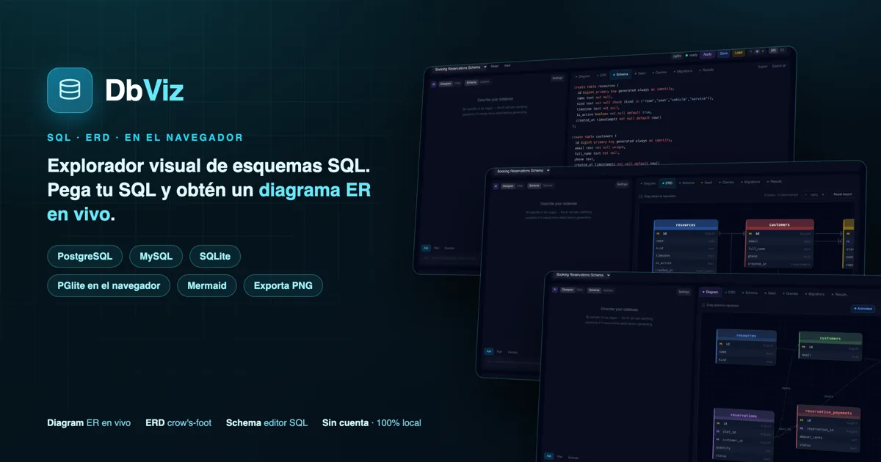Click the PGlite en el navegador pill
881x462 pixels.
pos(109,285)
